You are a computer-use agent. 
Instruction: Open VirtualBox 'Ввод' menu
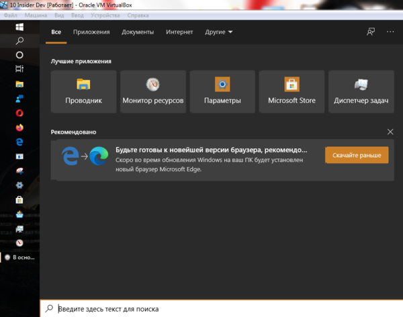point(77,15)
